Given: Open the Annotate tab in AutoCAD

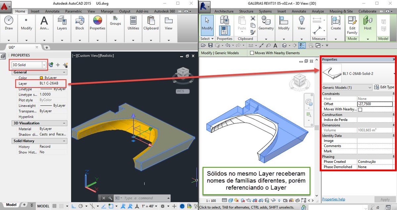Looking at the screenshot, I should click(52, 11).
